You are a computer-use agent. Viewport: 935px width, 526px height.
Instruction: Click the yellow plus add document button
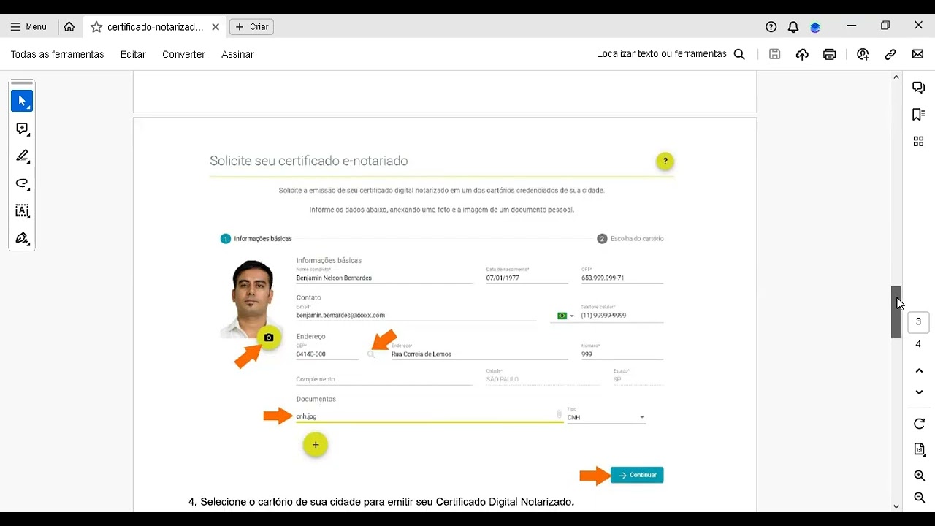pyautogui.click(x=316, y=445)
